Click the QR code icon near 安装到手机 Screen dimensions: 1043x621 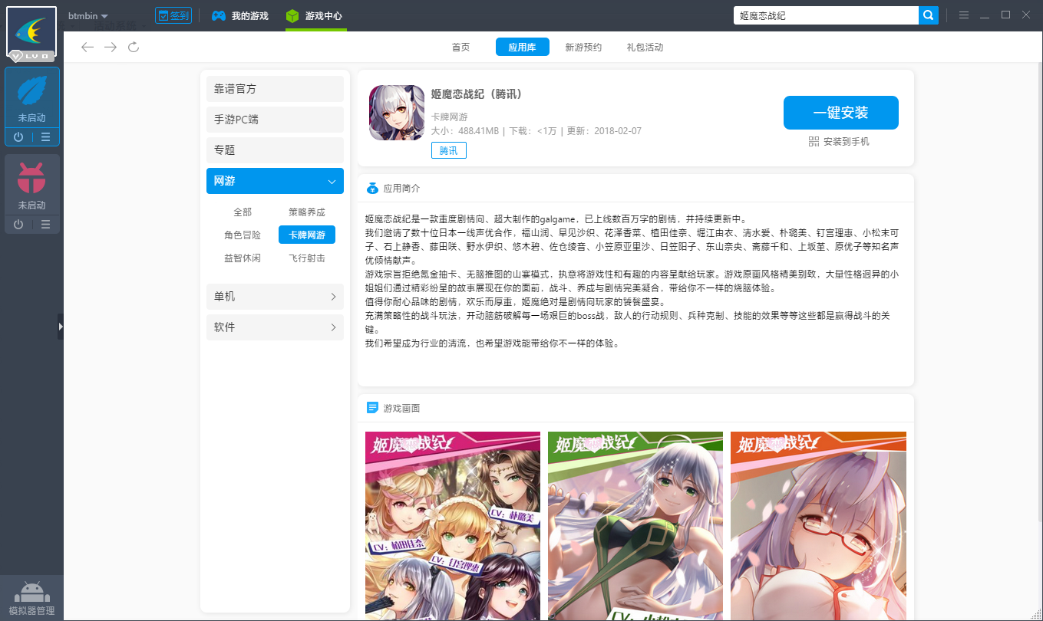coord(814,142)
